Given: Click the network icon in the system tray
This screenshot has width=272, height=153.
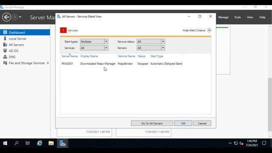Looking at the screenshot, I should point(236,143).
